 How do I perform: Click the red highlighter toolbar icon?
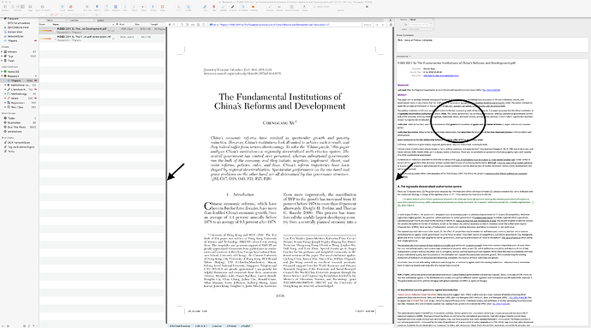tap(214, 7)
